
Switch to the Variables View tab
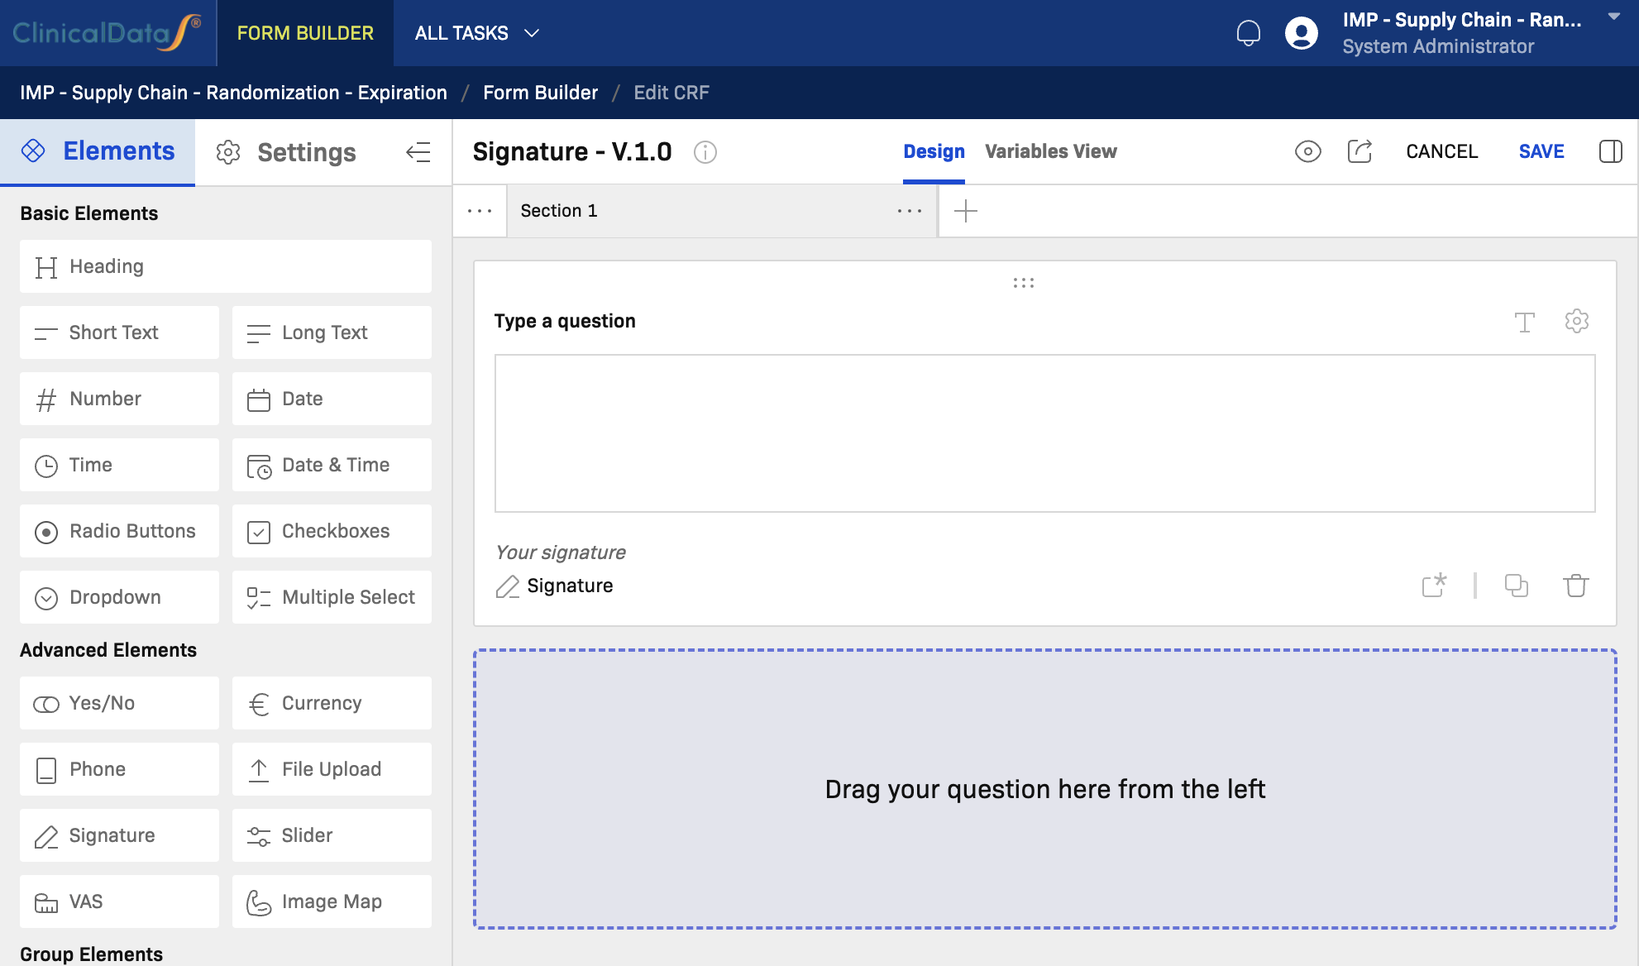pyautogui.click(x=1051, y=151)
